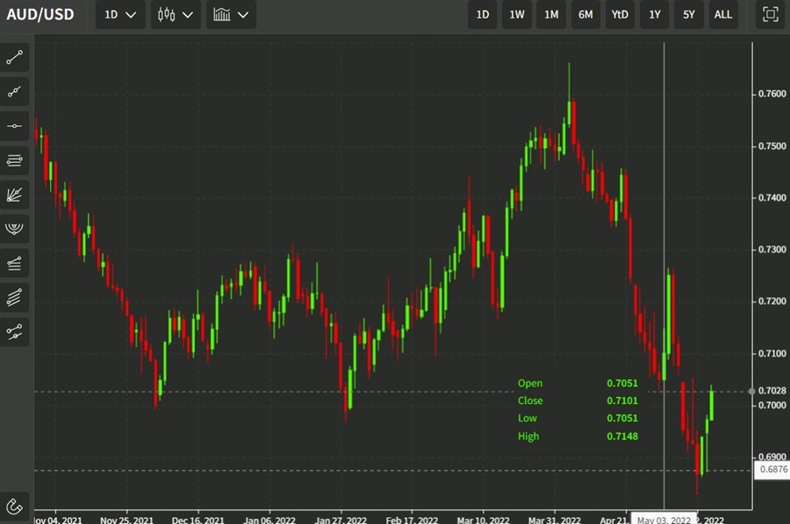Select the regression channel tool
Screen dimensions: 790x524
pyautogui.click(x=14, y=332)
